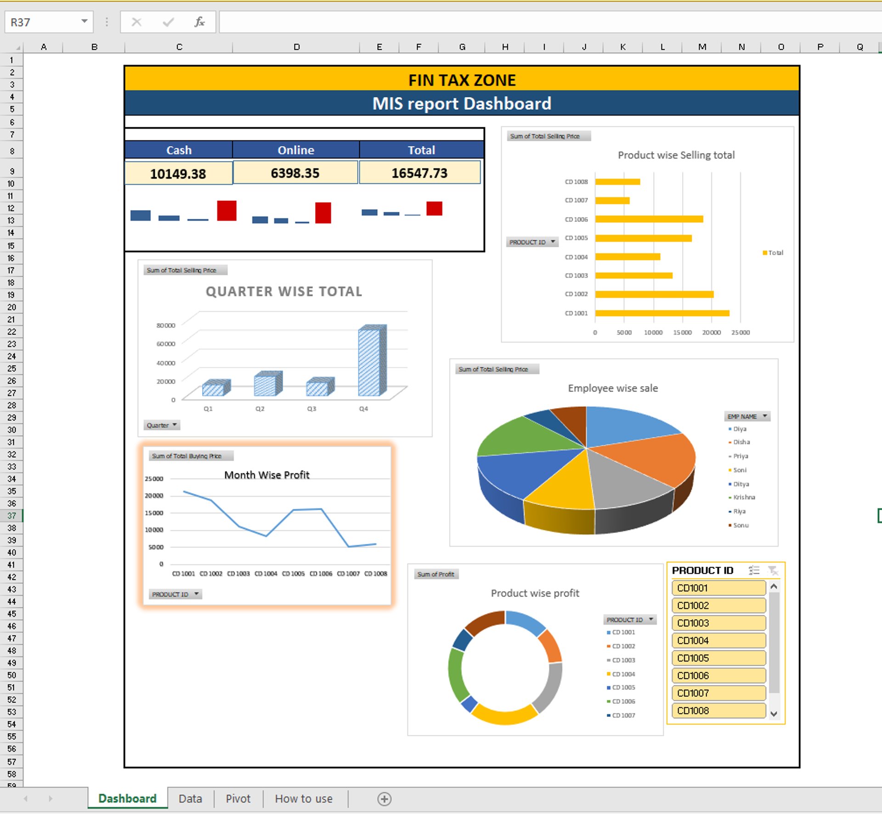Select CD1003 in the slicer
Viewport: 882px width, 814px height.
click(x=718, y=623)
